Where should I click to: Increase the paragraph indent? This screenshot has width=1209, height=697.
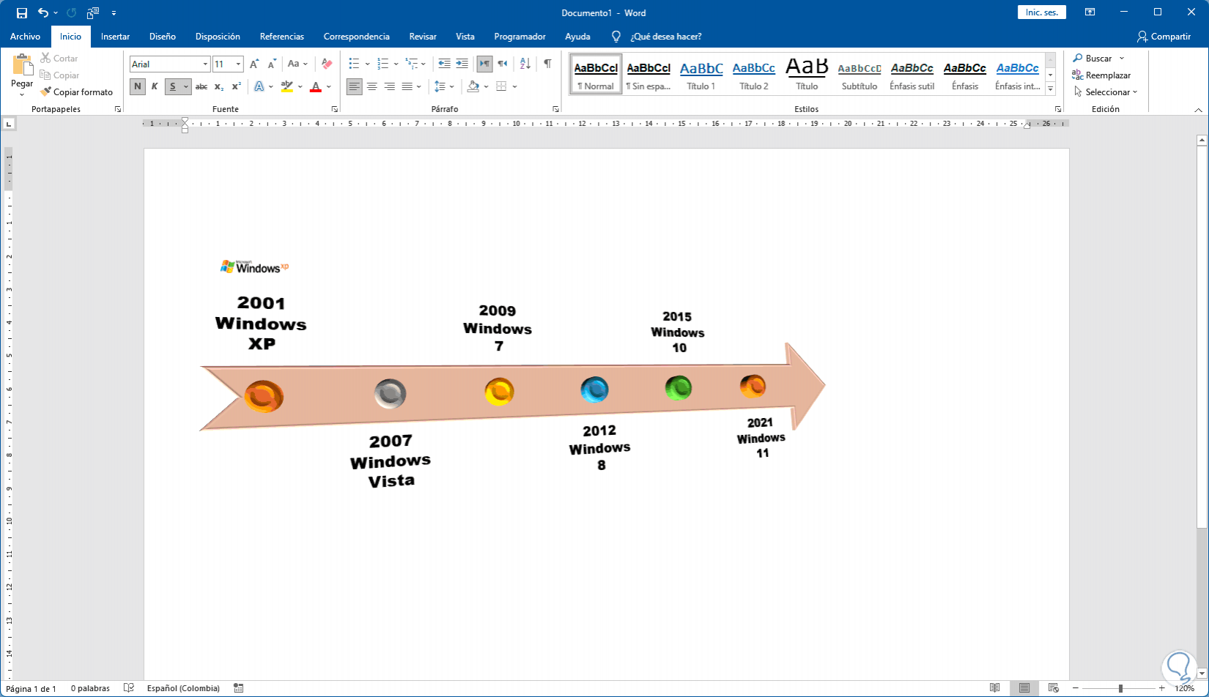coord(462,64)
